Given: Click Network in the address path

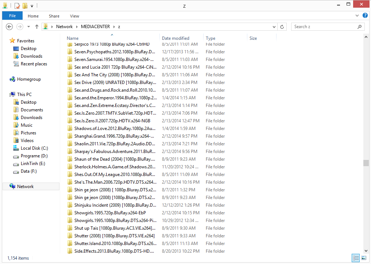Looking at the screenshot, I should point(64,27).
